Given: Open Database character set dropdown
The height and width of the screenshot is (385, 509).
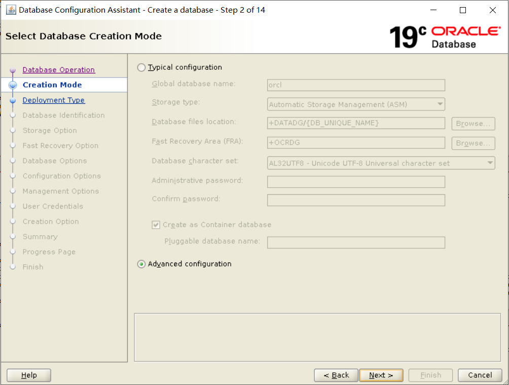Looking at the screenshot, I should coord(381,163).
